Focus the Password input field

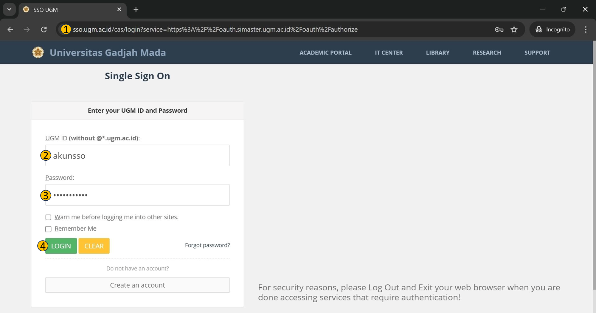[137, 195]
